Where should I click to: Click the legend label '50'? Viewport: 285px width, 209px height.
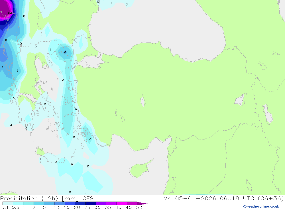pyautogui.click(x=139, y=207)
